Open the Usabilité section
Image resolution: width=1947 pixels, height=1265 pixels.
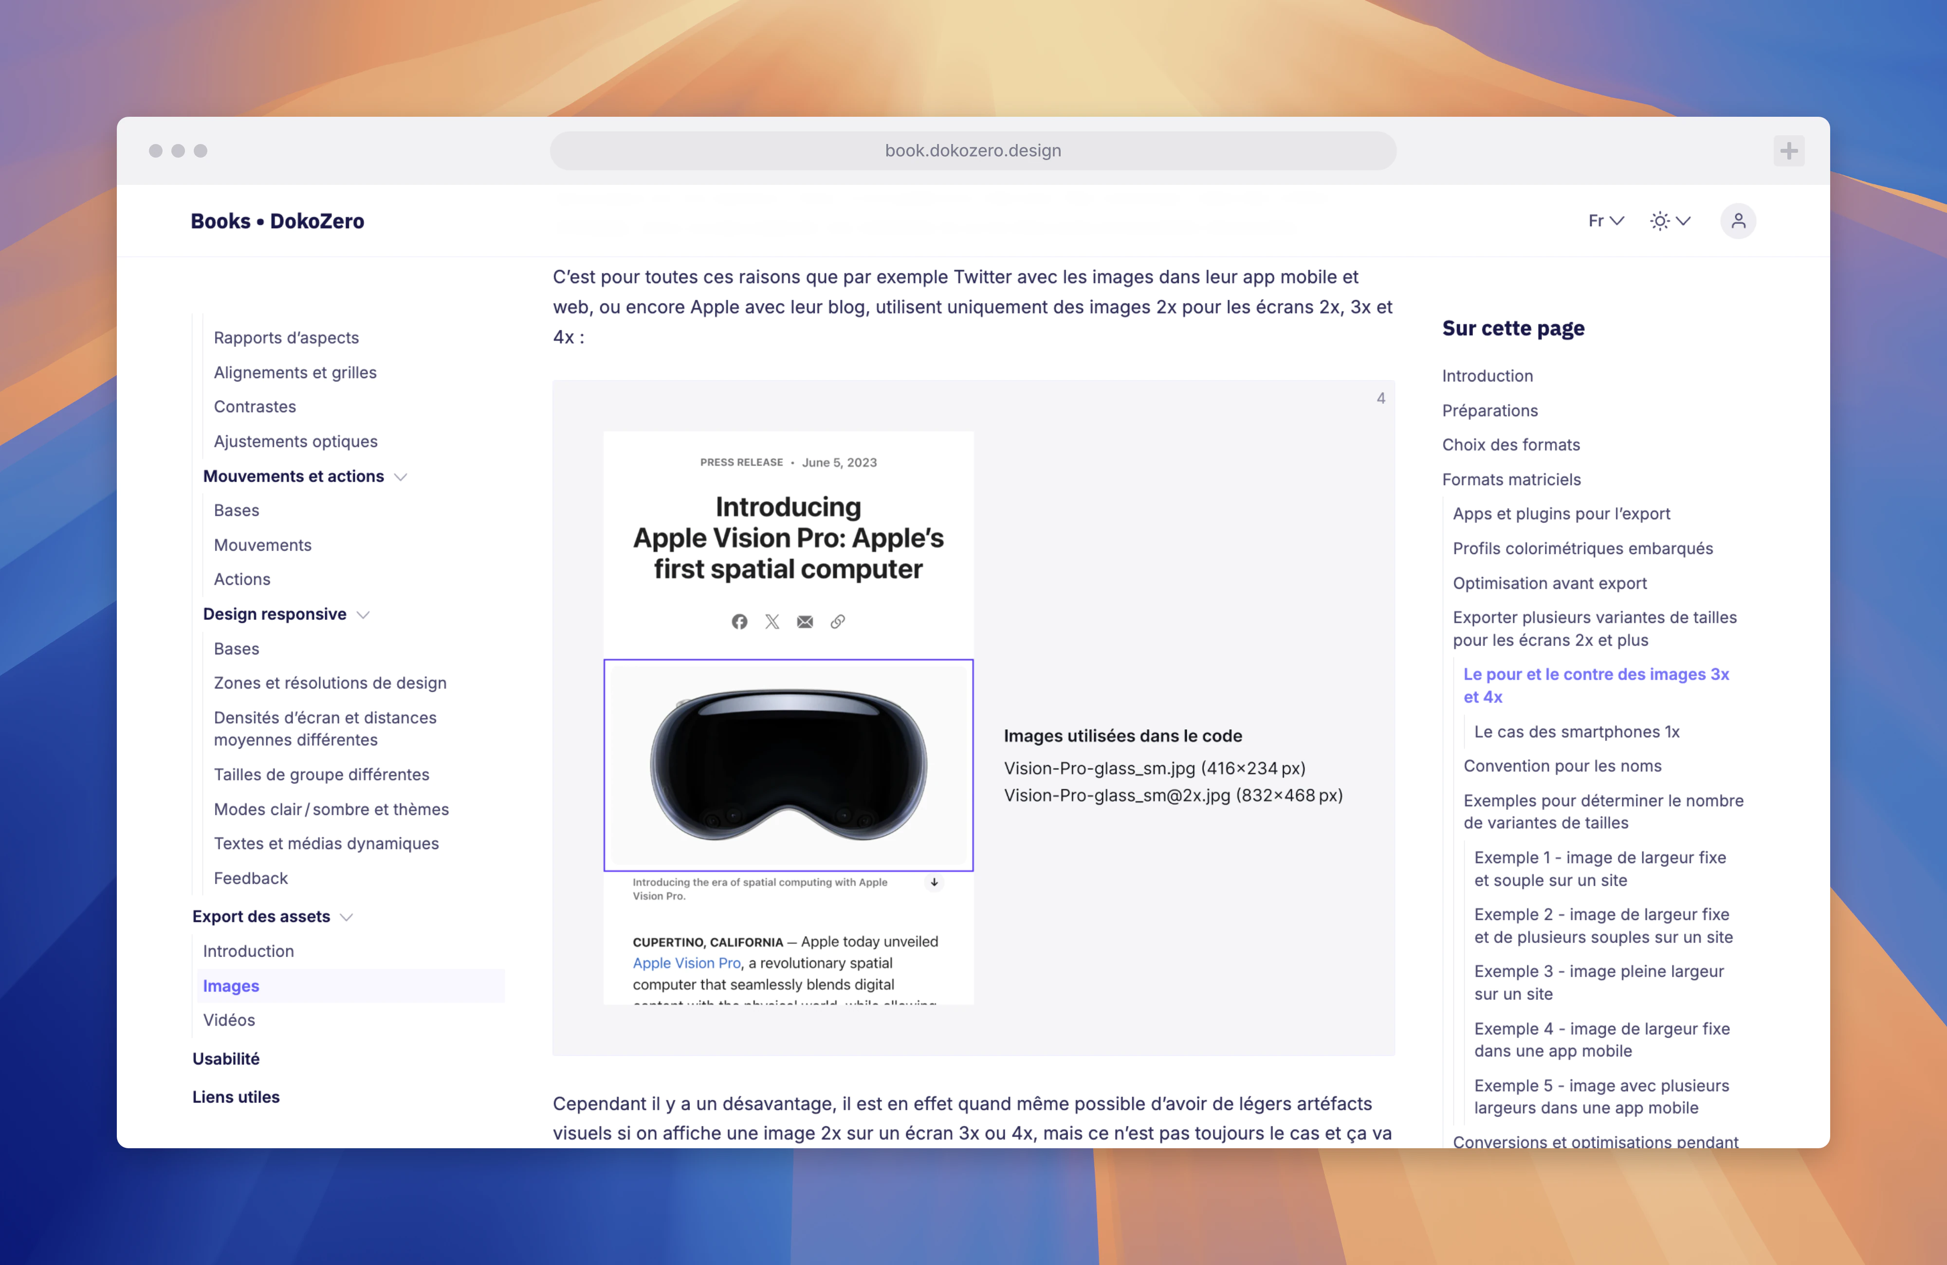pyautogui.click(x=226, y=1059)
